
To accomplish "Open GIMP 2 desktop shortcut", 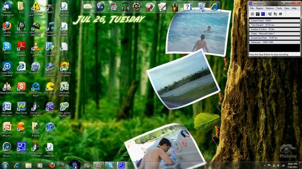I will [x=50, y=8].
